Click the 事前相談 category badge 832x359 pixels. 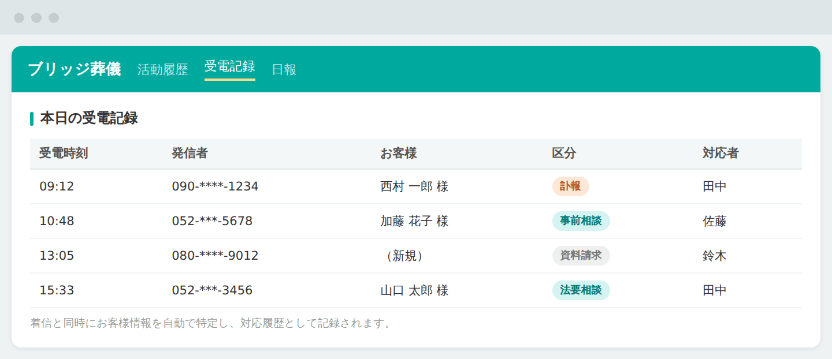581,221
